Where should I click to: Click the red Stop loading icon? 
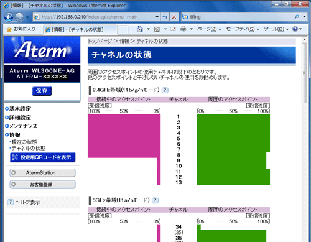[x=174, y=17]
